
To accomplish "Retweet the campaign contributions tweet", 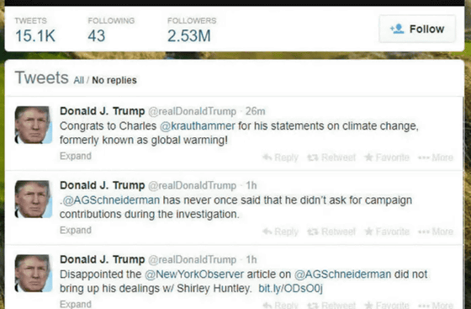I will coord(331,232).
